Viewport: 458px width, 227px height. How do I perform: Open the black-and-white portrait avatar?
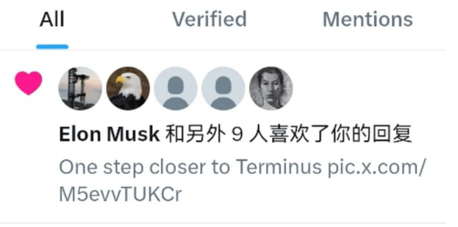coord(271,88)
